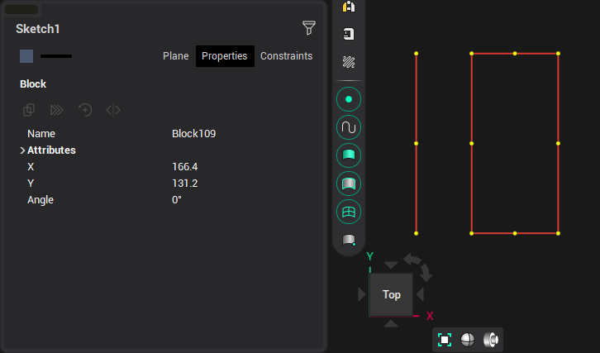Image resolution: width=600 pixels, height=353 pixels.
Task: Select the hatch pattern tool in toolbar
Action: tap(349, 62)
